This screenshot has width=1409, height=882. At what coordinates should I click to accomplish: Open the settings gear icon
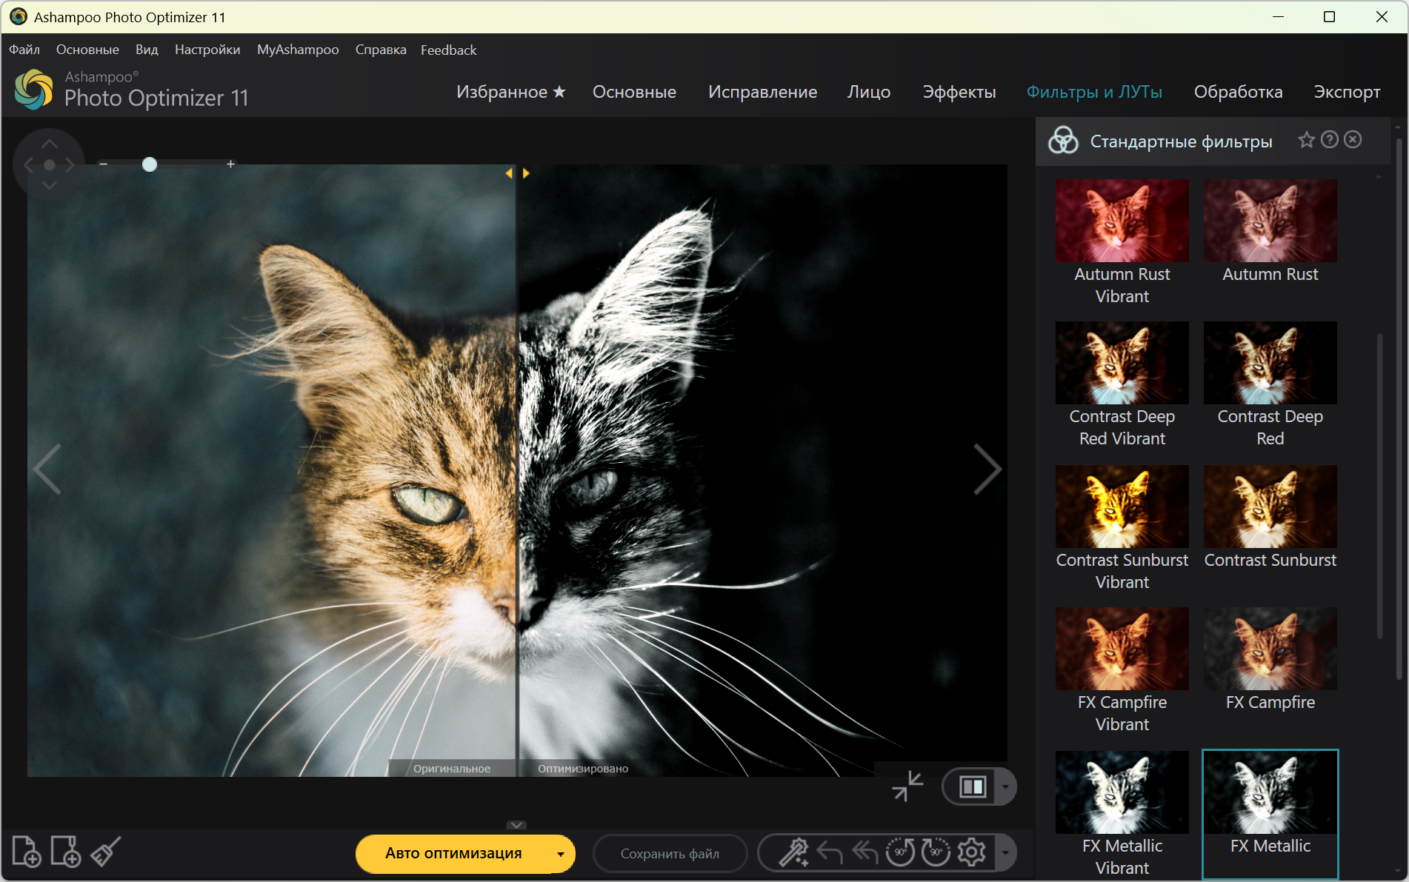[971, 852]
